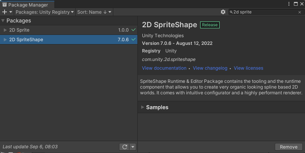Expand the Samples section
The height and width of the screenshot is (153, 305).
pyautogui.click(x=143, y=107)
